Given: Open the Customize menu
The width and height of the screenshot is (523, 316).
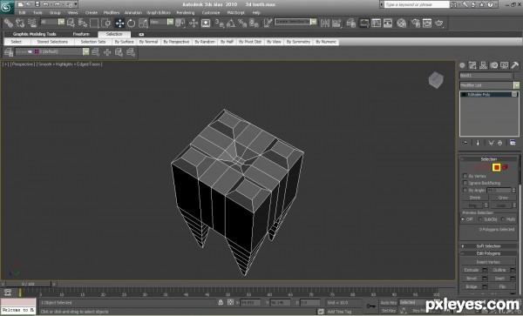Looking at the screenshot, I should pos(211,13).
